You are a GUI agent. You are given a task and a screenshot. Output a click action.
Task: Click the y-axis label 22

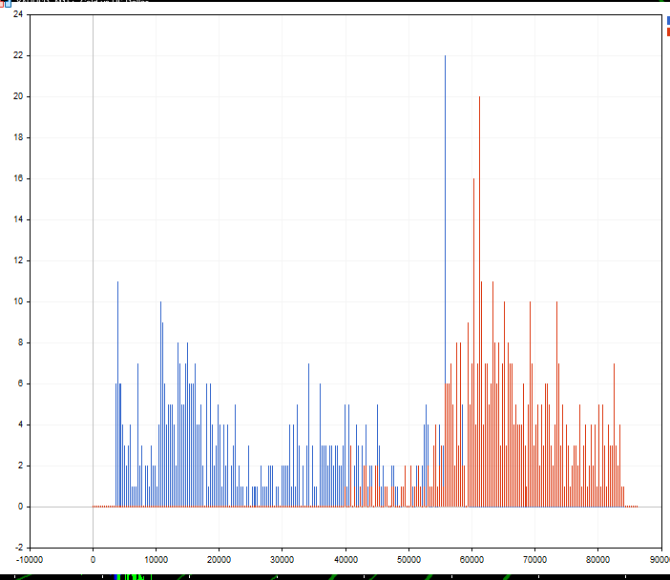[18, 55]
